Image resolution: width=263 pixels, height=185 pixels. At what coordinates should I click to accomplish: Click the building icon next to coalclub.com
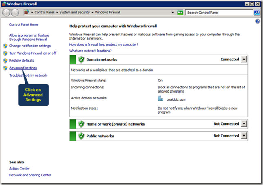[160, 99]
